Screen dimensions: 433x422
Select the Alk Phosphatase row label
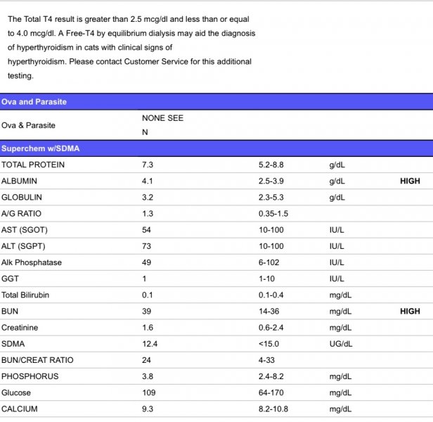pyautogui.click(x=32, y=262)
